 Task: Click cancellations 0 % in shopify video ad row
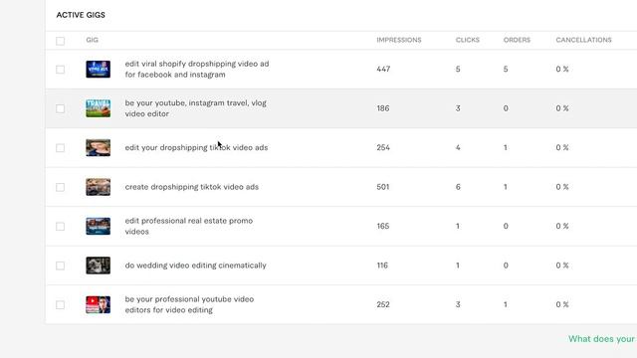[x=562, y=69]
